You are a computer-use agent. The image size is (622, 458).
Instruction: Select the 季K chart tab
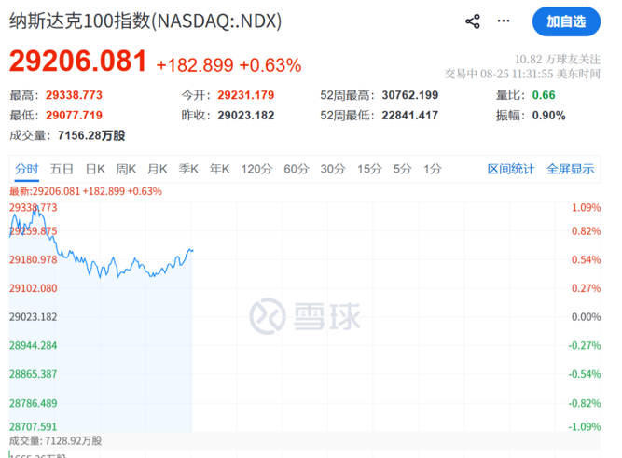click(x=188, y=169)
